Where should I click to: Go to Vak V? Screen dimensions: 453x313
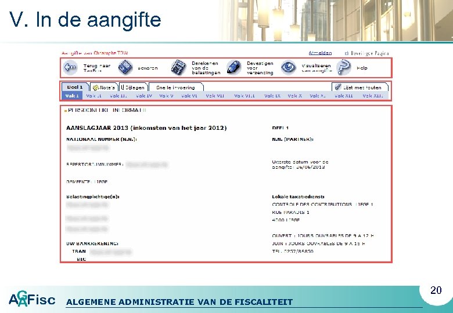(x=167, y=96)
